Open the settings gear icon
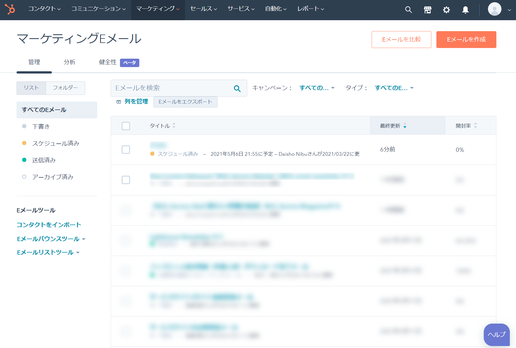Screen dimensions: 516x348 coord(446,10)
